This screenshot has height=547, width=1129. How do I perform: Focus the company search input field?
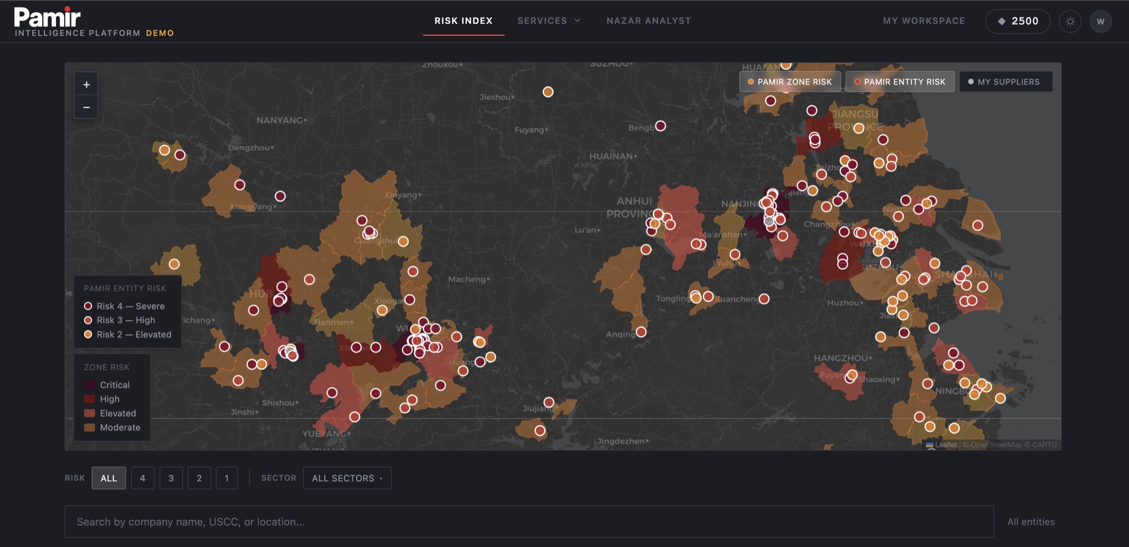[x=529, y=522]
